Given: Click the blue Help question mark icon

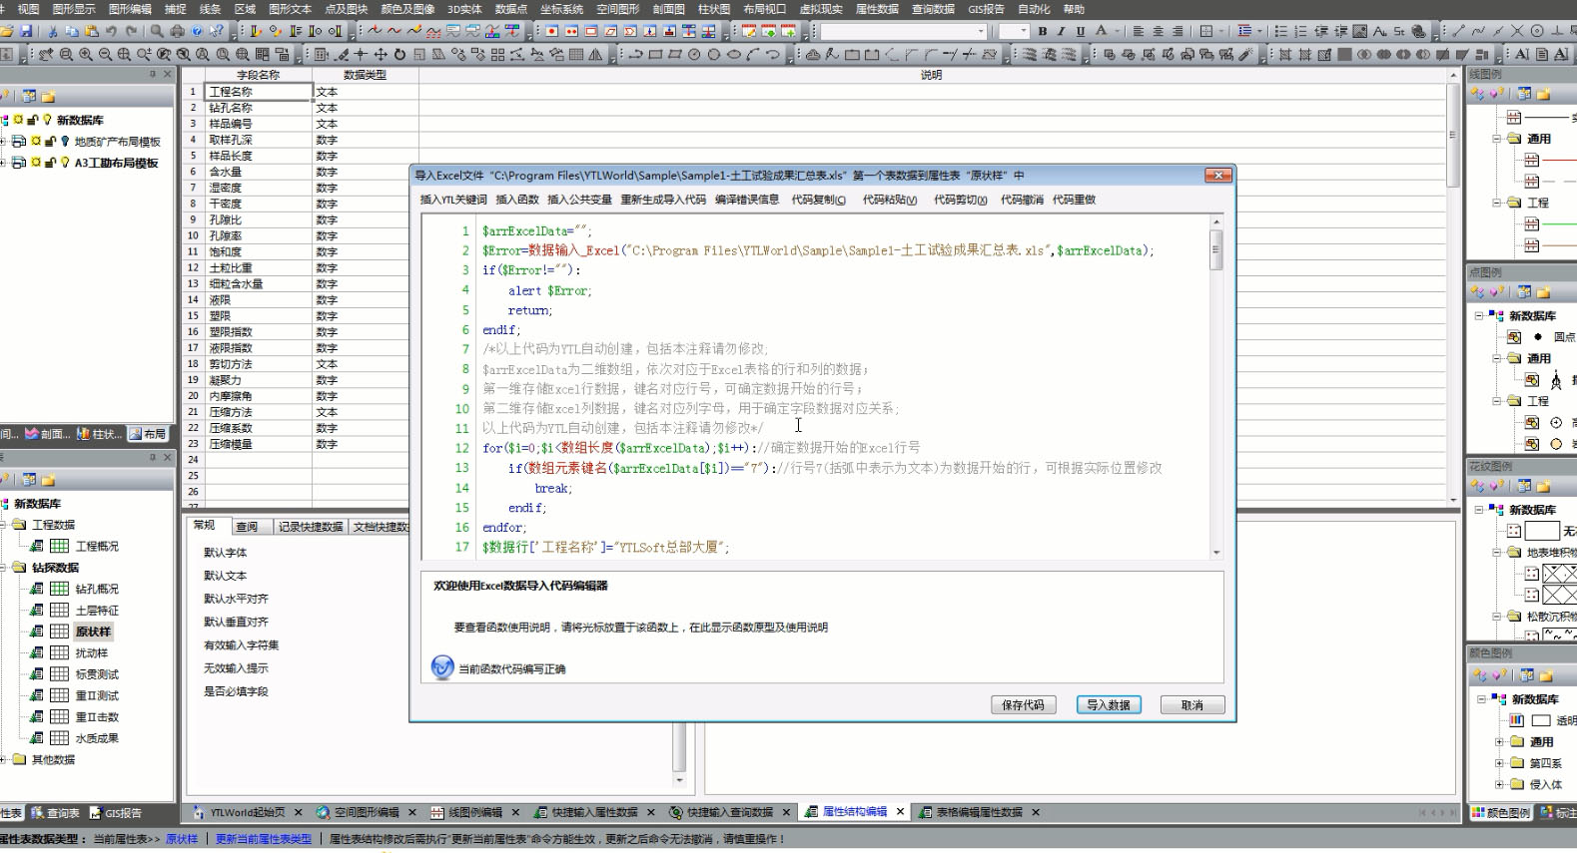Looking at the screenshot, I should point(197,31).
